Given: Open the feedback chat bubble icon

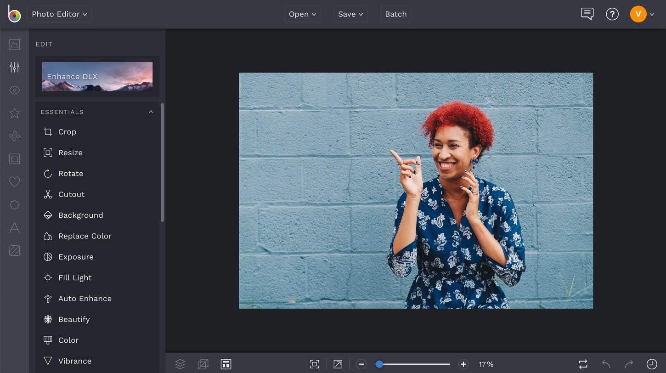Looking at the screenshot, I should coord(587,14).
